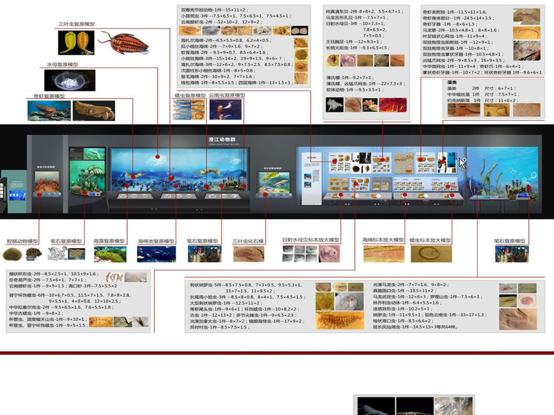Click the red marker on the jellyfish in the aquarium

[157, 157]
